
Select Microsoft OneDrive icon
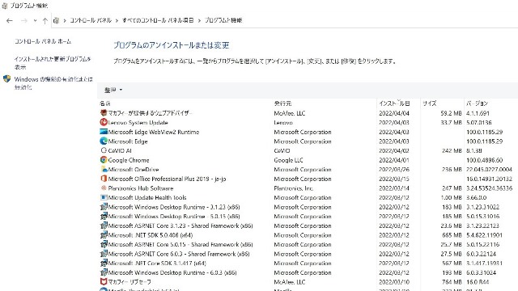tap(104, 169)
